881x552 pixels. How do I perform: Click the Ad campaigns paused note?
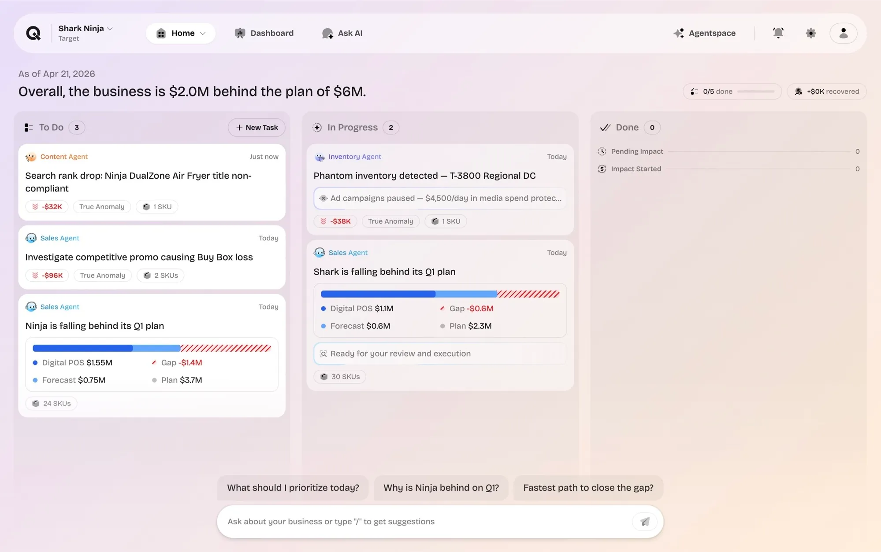pyautogui.click(x=440, y=198)
